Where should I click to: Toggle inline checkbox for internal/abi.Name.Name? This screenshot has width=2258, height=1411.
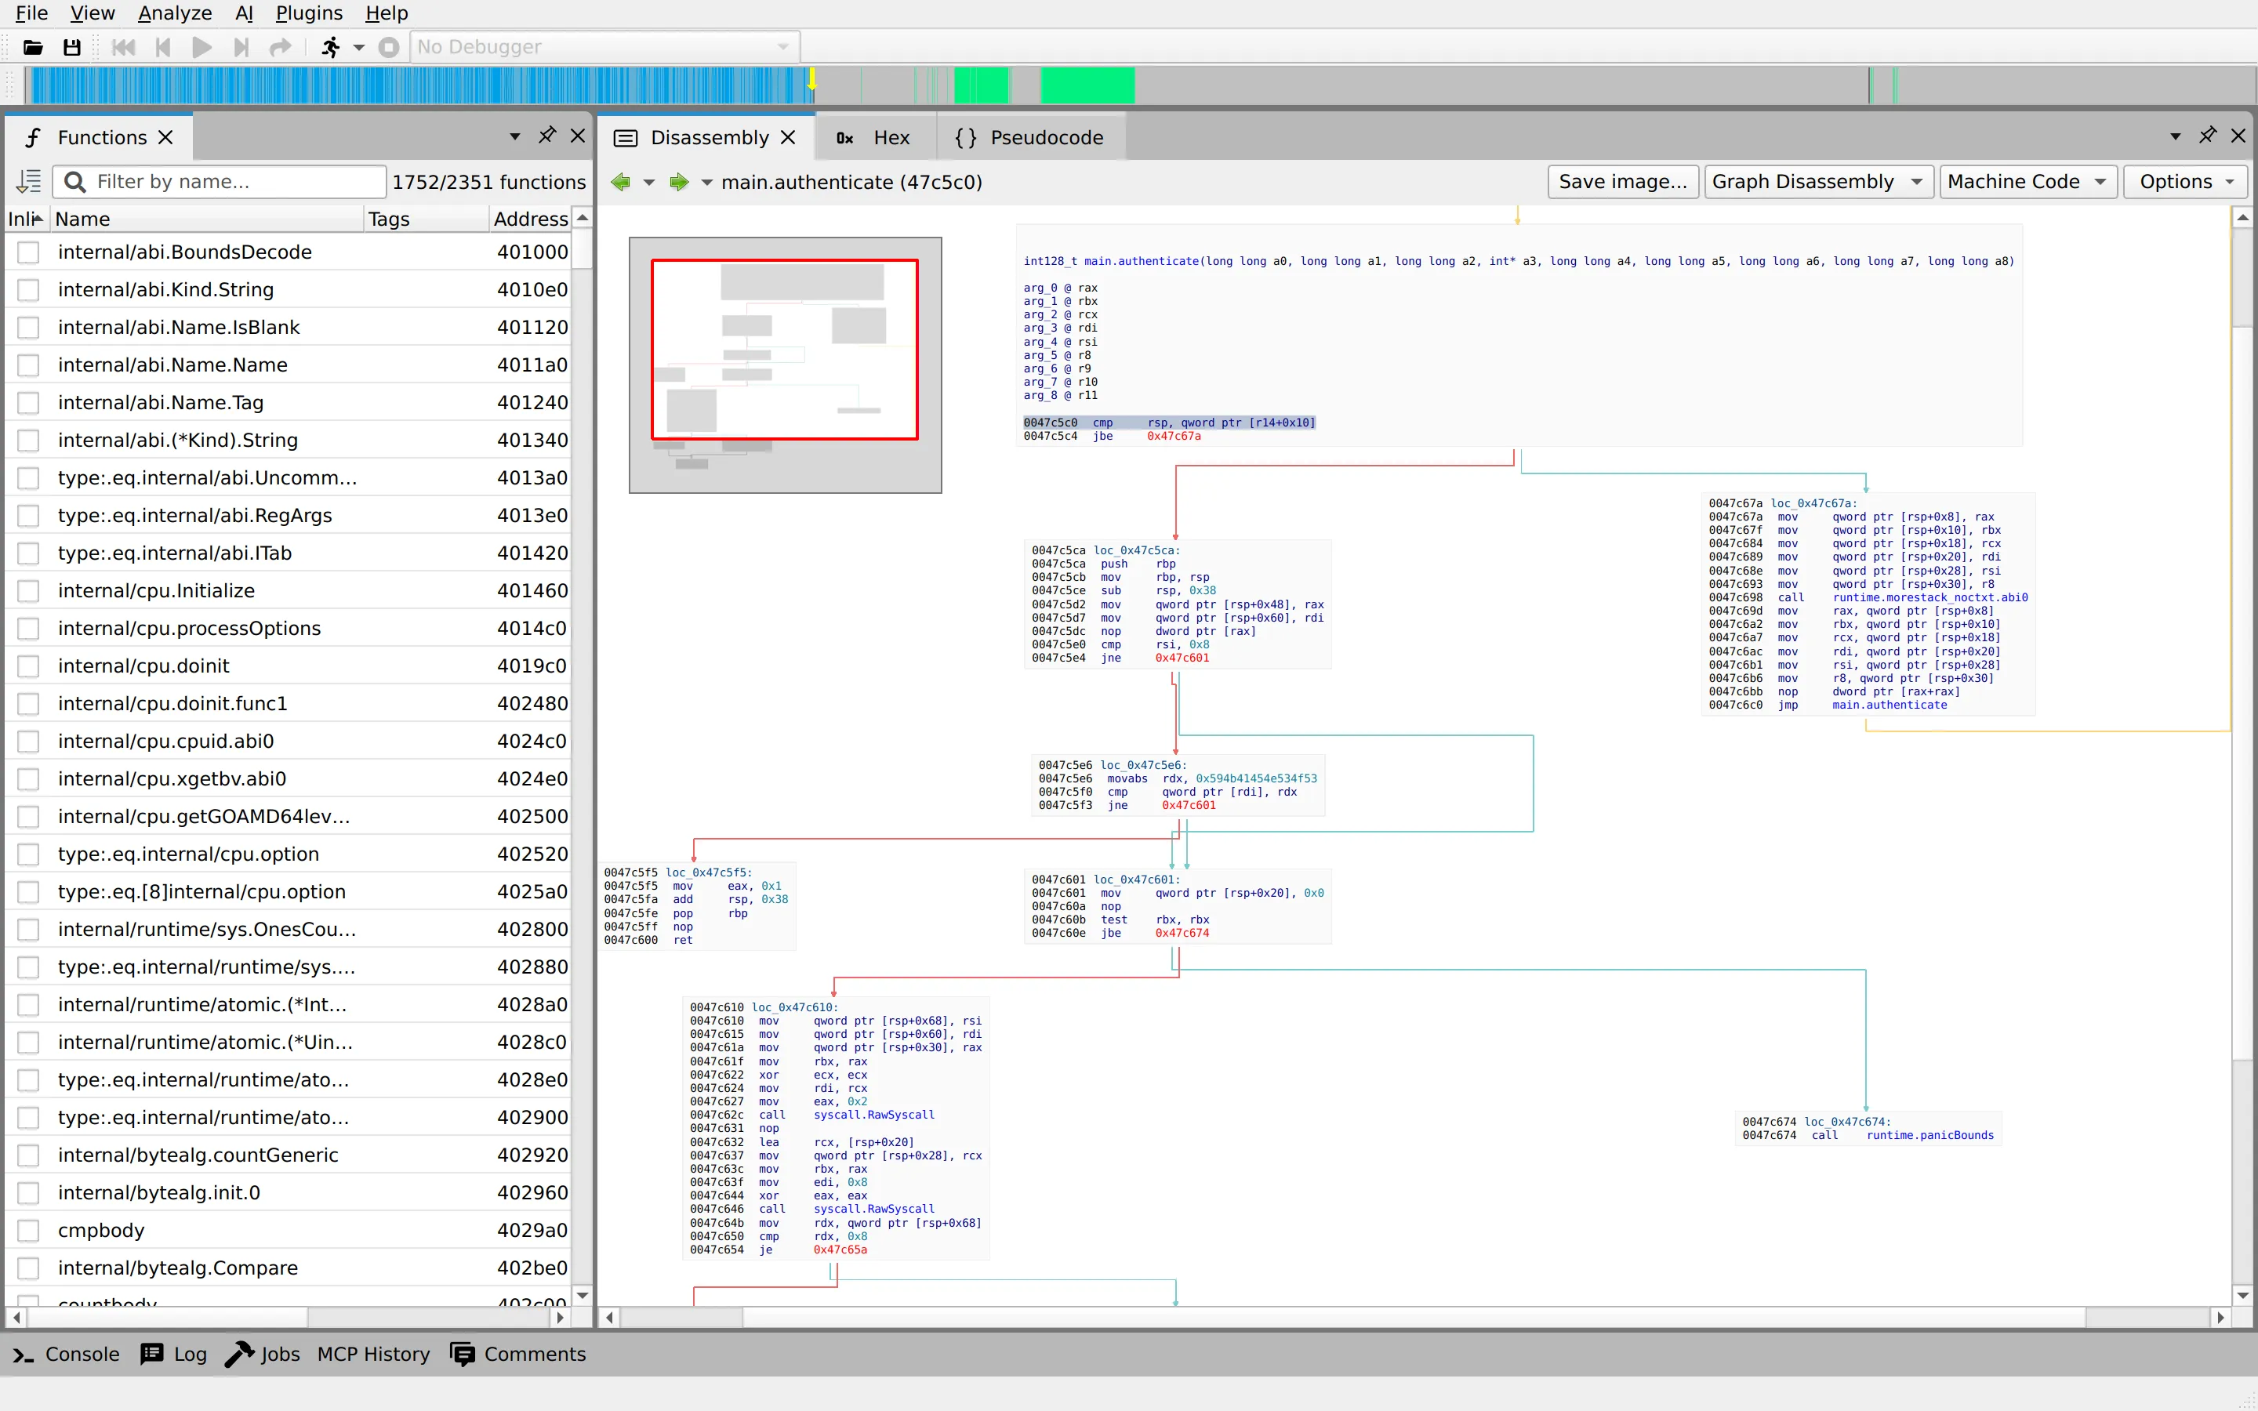tap(29, 365)
